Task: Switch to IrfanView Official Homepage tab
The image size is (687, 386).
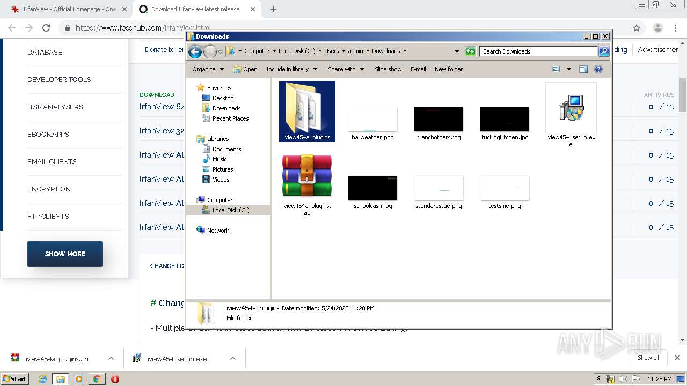Action: [x=70, y=9]
